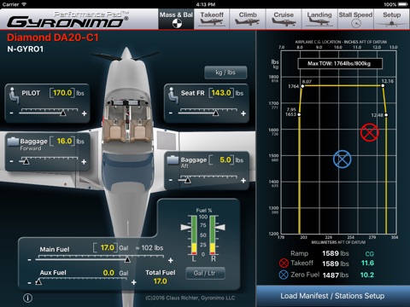Click the Baggage Aft suitcase icon
The height and width of the screenshot is (307, 410).
pos(173,159)
